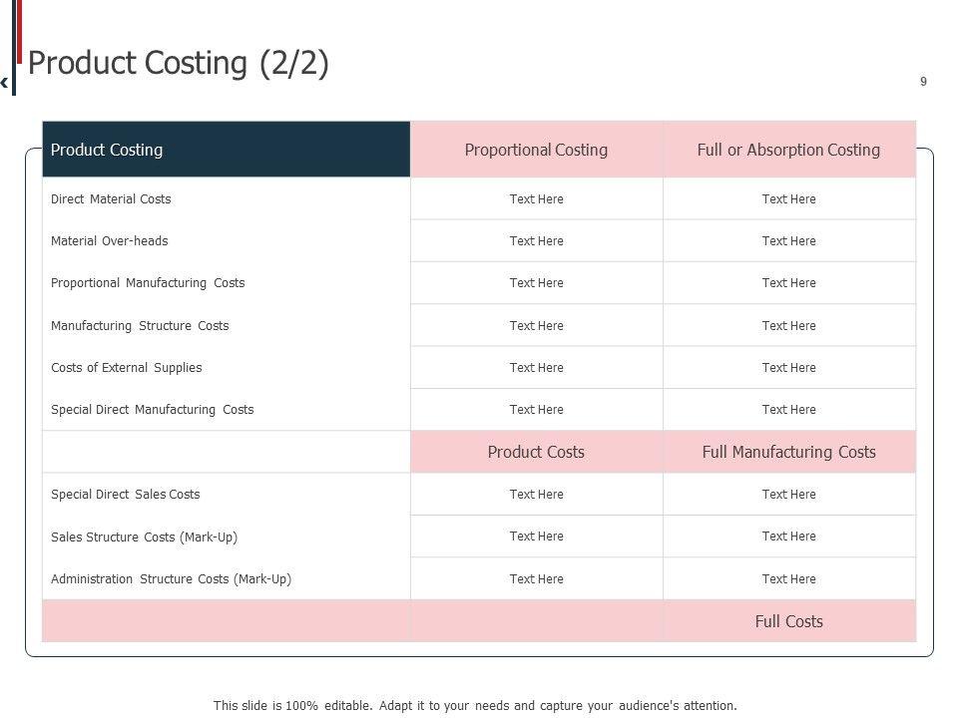Click the Manufacturing Structure Costs row label

point(140,326)
